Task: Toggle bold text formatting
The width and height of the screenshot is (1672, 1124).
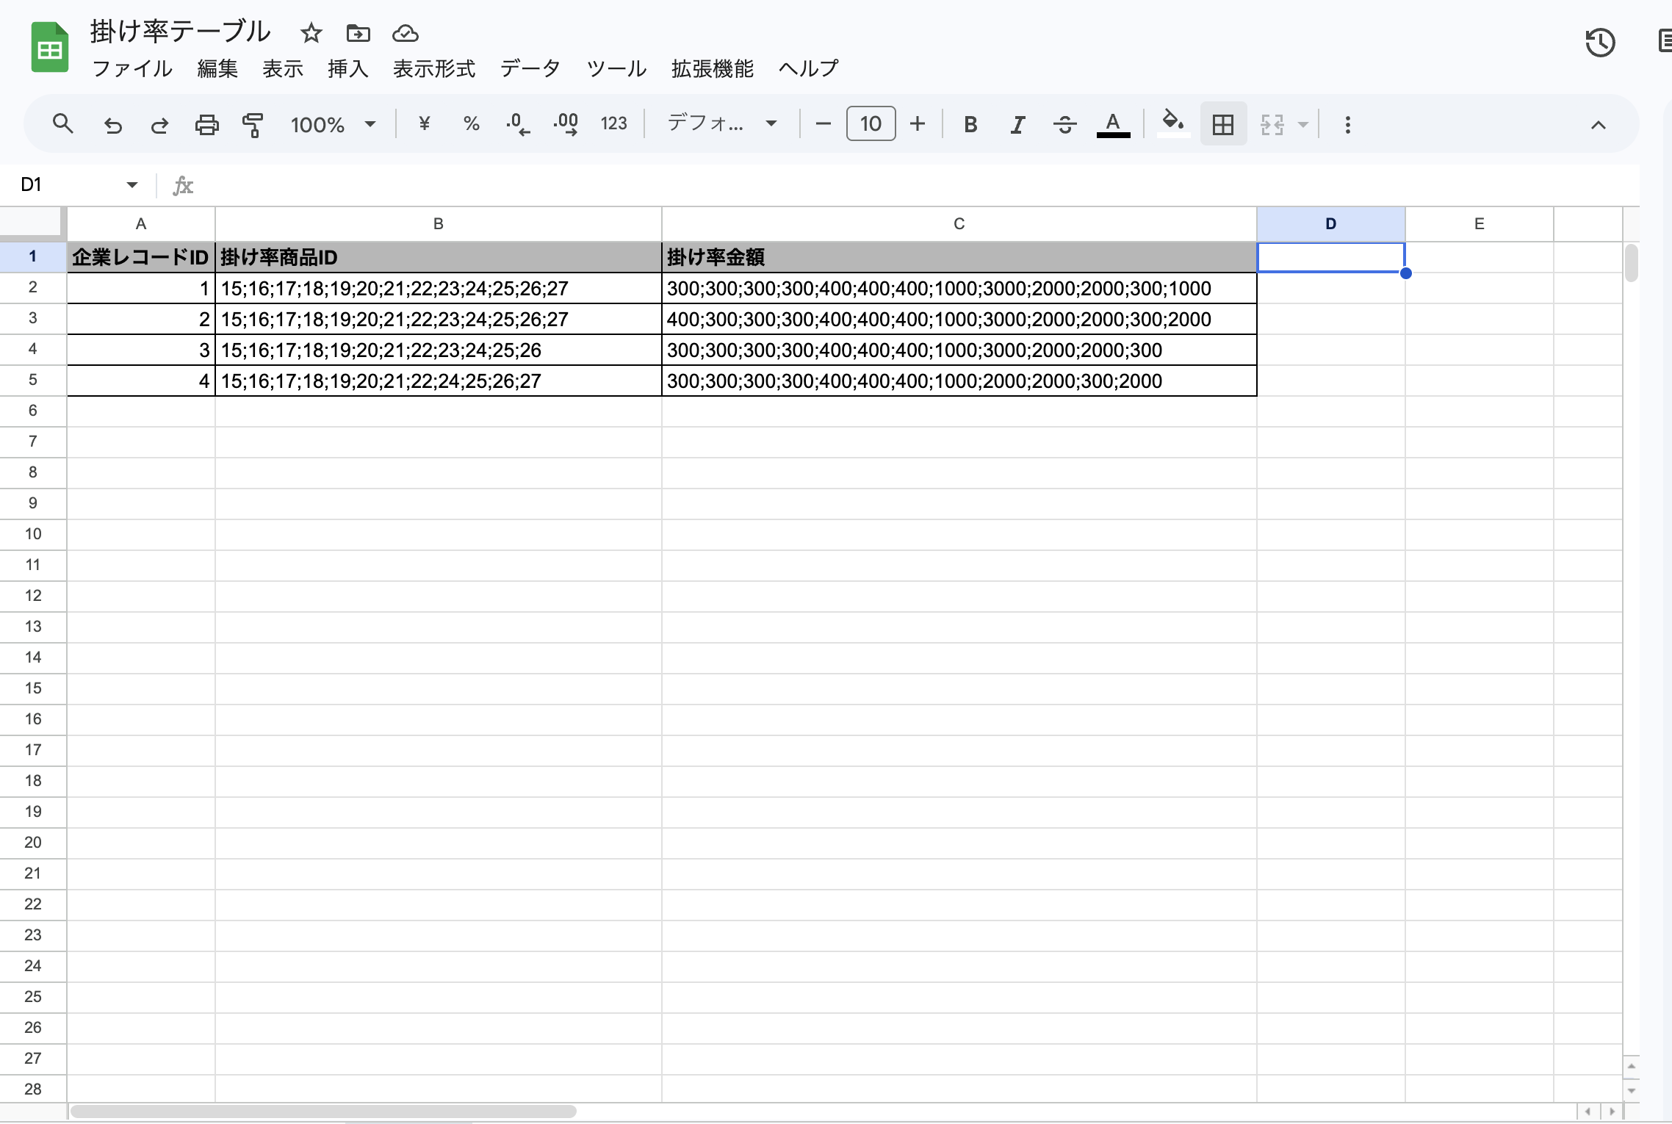Action: (x=970, y=125)
